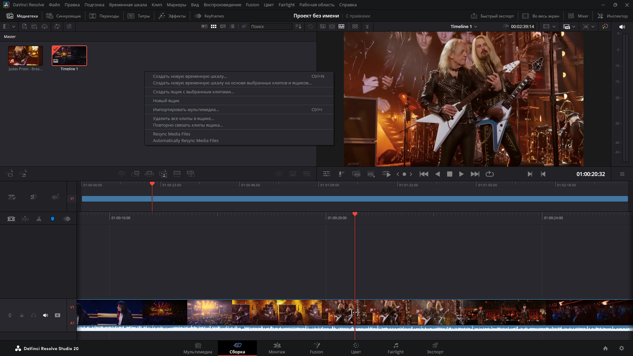Click the blue overview clip bar
633x356 pixels.
coord(355,199)
